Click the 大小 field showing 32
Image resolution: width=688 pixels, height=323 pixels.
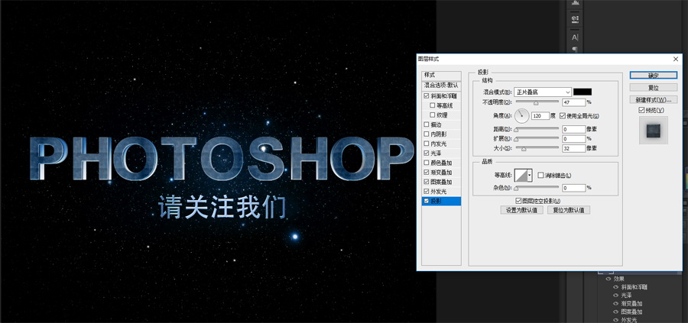tap(573, 149)
